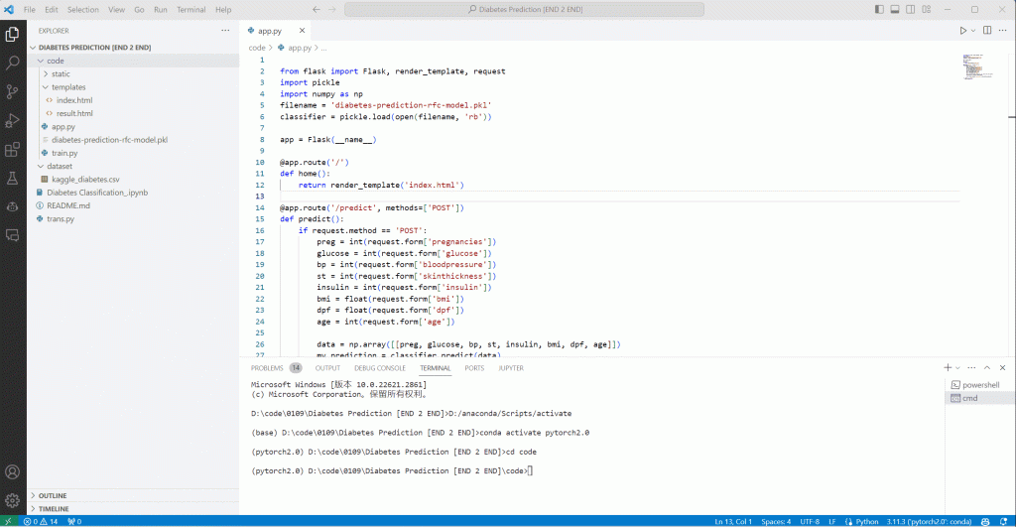The width and height of the screenshot is (1016, 527).
Task: Open editor more actions ellipsis
Action: [x=1002, y=31]
